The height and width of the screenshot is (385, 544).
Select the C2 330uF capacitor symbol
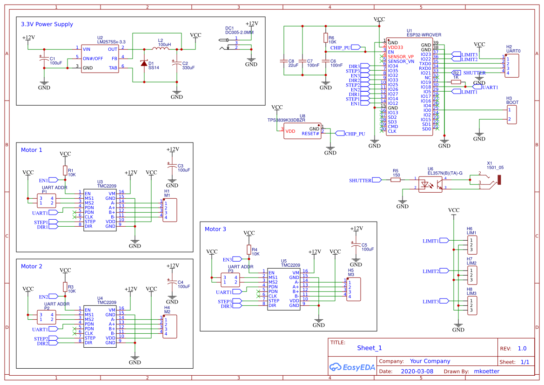coord(176,63)
